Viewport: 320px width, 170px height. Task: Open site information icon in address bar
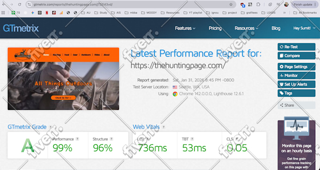coord(29,5)
